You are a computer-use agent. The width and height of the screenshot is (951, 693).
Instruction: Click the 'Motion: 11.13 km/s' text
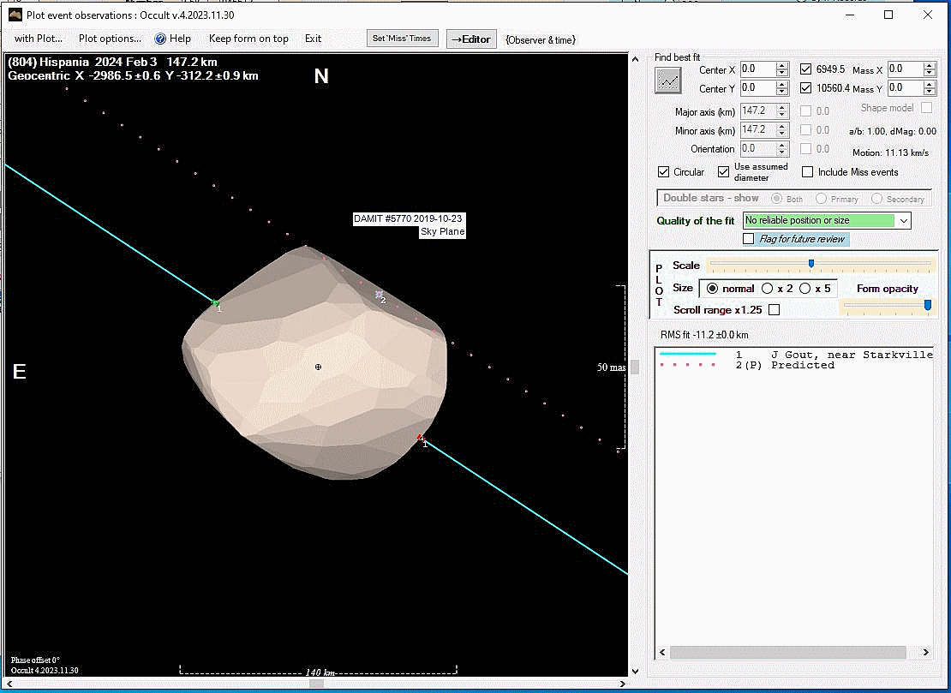point(890,152)
